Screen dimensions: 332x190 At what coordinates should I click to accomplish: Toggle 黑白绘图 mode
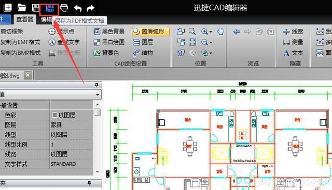[x=109, y=42]
